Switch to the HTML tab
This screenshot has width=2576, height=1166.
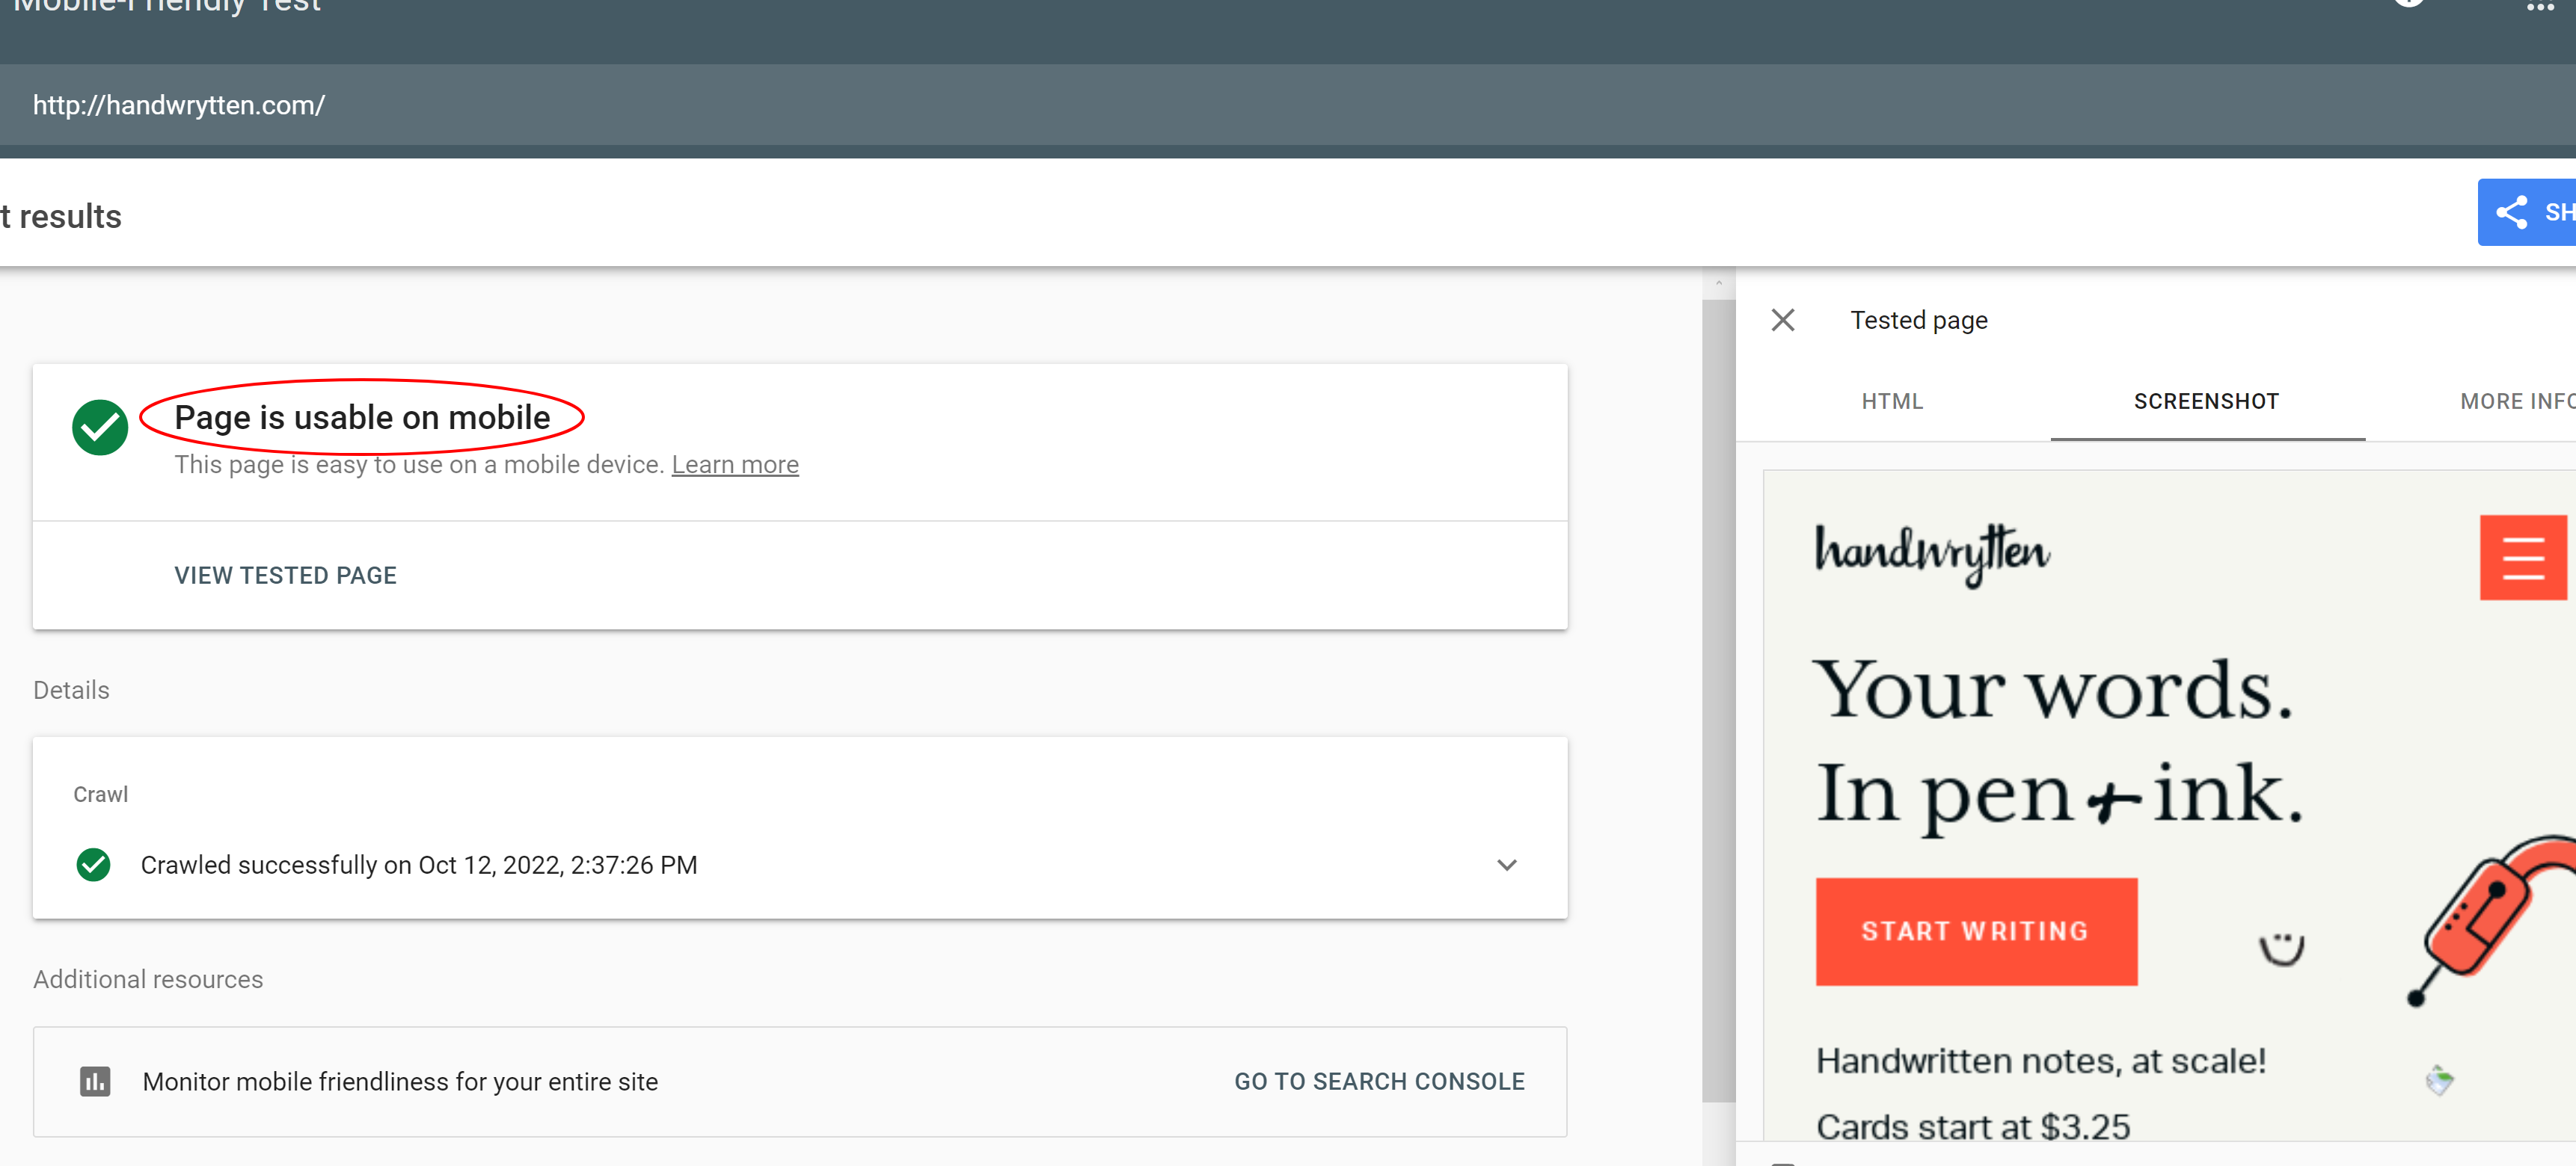tap(1892, 401)
